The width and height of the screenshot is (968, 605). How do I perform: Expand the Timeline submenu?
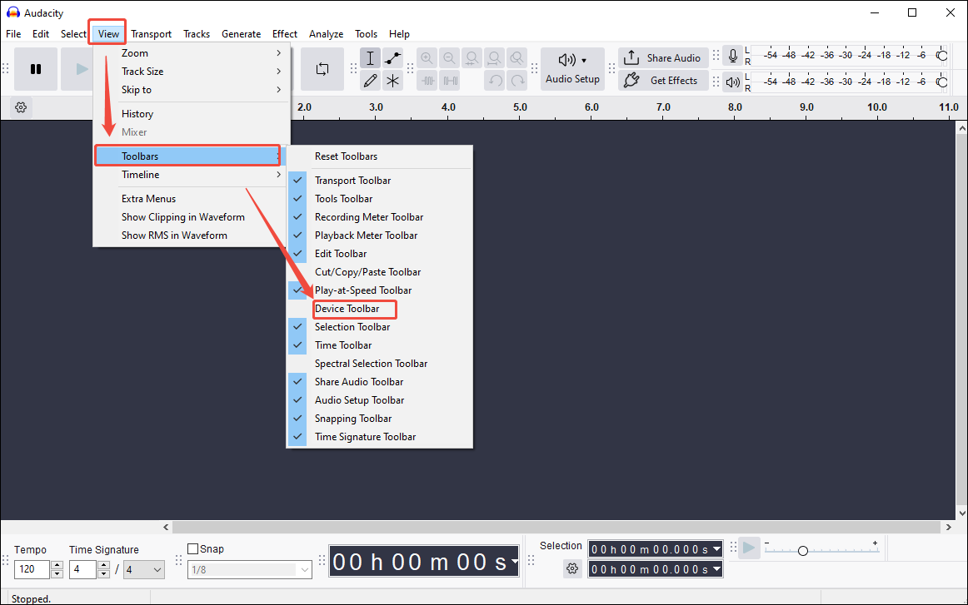(192, 175)
